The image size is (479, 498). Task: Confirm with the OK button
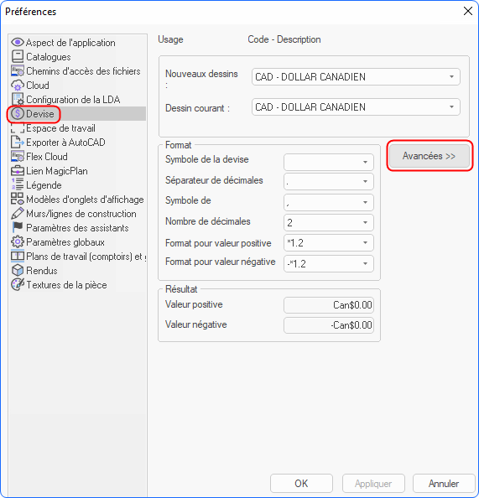coord(301,484)
